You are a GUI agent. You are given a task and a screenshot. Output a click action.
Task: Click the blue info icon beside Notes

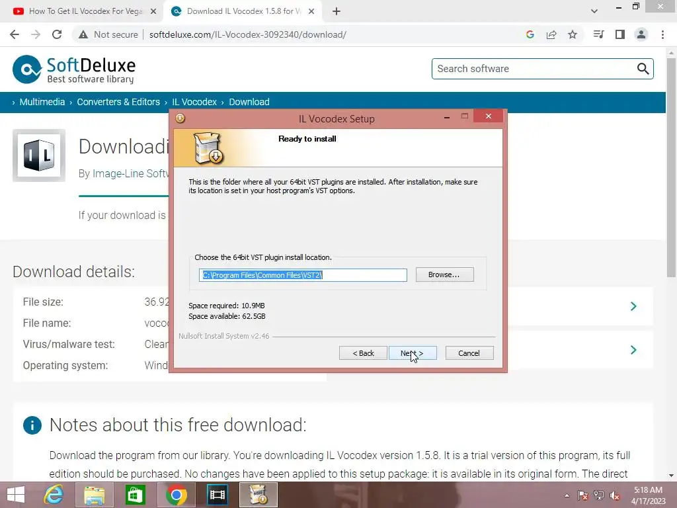tap(32, 425)
